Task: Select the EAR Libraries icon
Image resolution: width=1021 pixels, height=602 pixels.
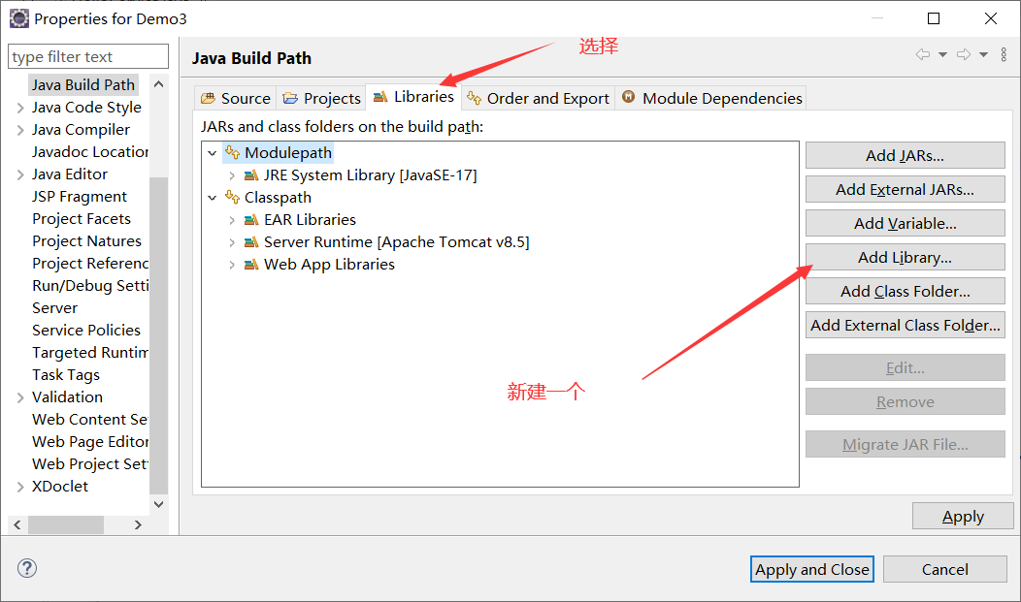Action: pos(250,220)
